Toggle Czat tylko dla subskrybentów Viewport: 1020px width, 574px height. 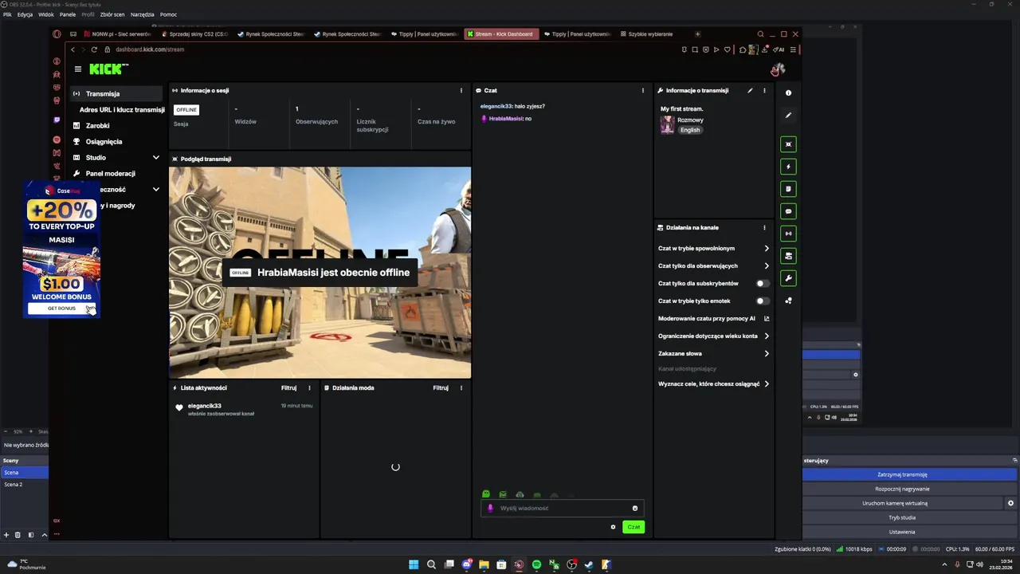[763, 284]
